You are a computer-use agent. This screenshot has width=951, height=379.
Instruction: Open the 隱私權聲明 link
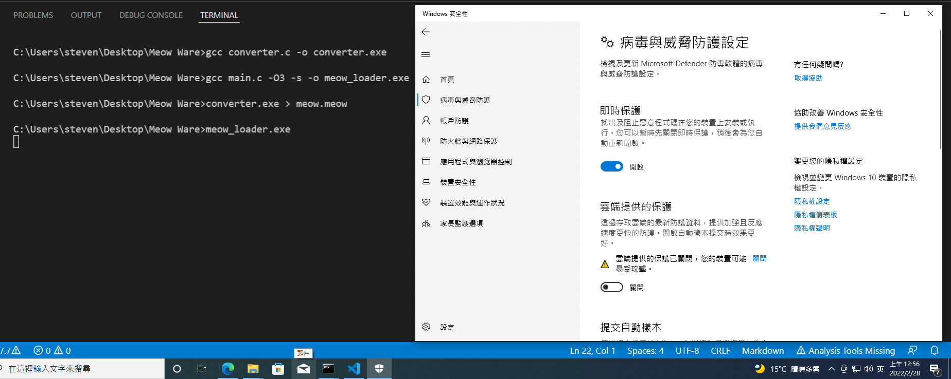tap(812, 228)
